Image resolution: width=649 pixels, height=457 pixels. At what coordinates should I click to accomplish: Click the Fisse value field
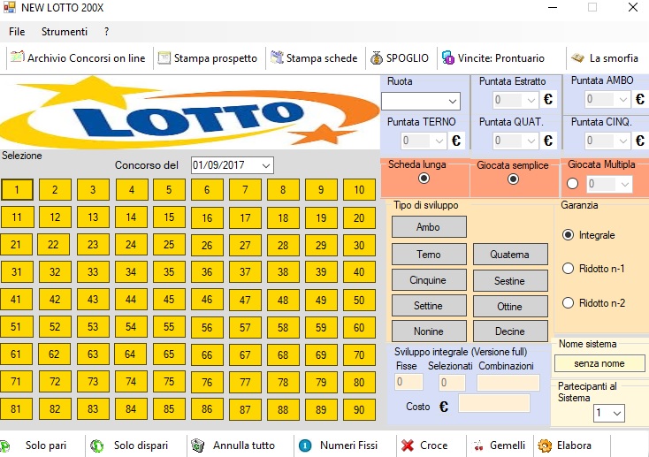click(408, 382)
